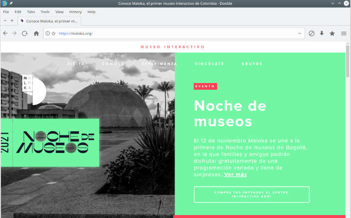Open the hamburger main menu
This screenshot has width=351, height=218.
pos(344,33)
